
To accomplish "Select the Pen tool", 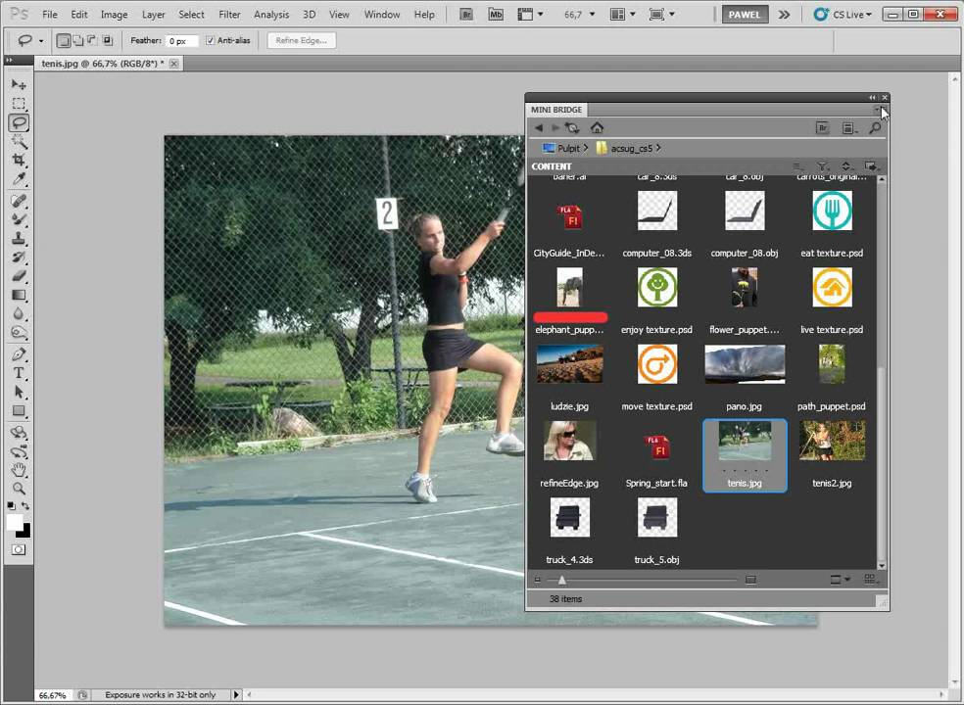I will point(19,354).
